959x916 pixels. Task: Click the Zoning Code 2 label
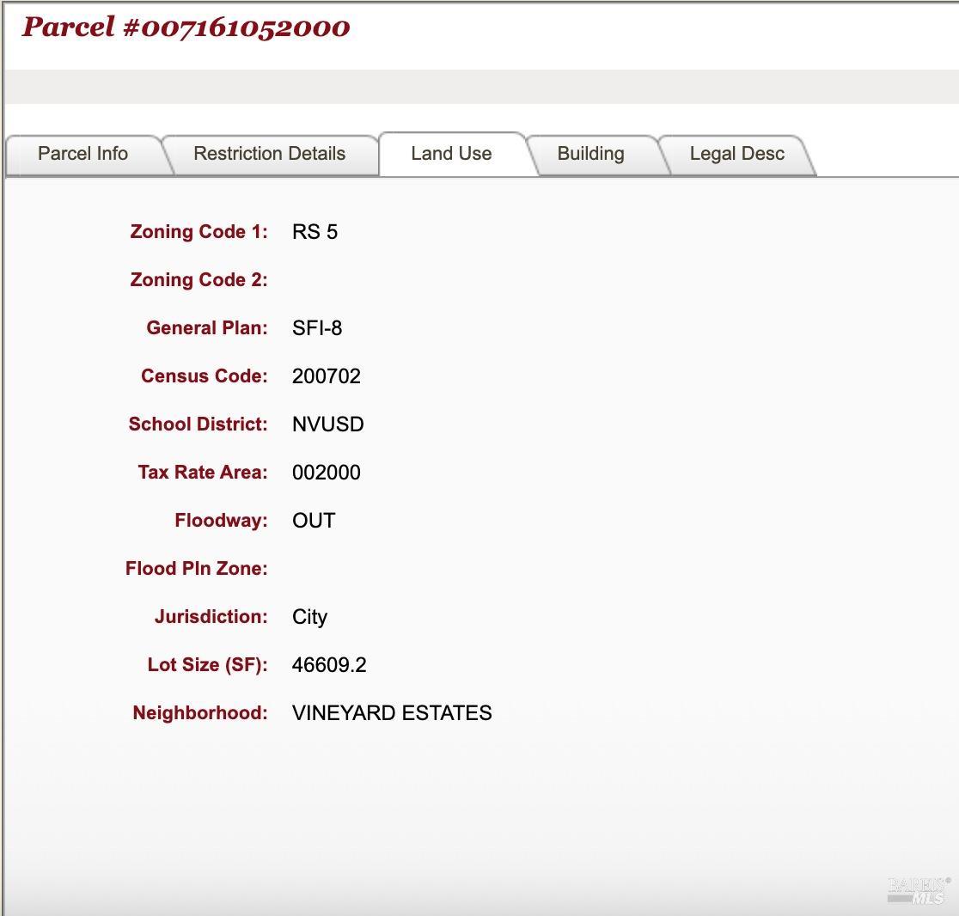199,280
